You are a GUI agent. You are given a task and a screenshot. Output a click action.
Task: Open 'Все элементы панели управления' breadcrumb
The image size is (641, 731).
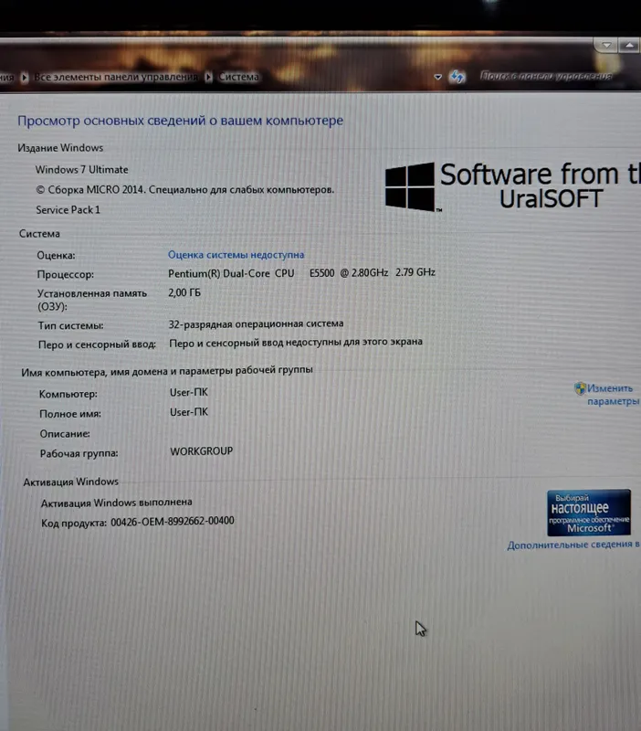(x=116, y=77)
